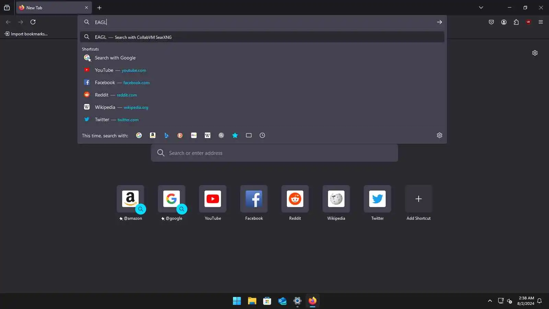Open Settings app from taskbar
549x309 pixels.
[297, 301]
